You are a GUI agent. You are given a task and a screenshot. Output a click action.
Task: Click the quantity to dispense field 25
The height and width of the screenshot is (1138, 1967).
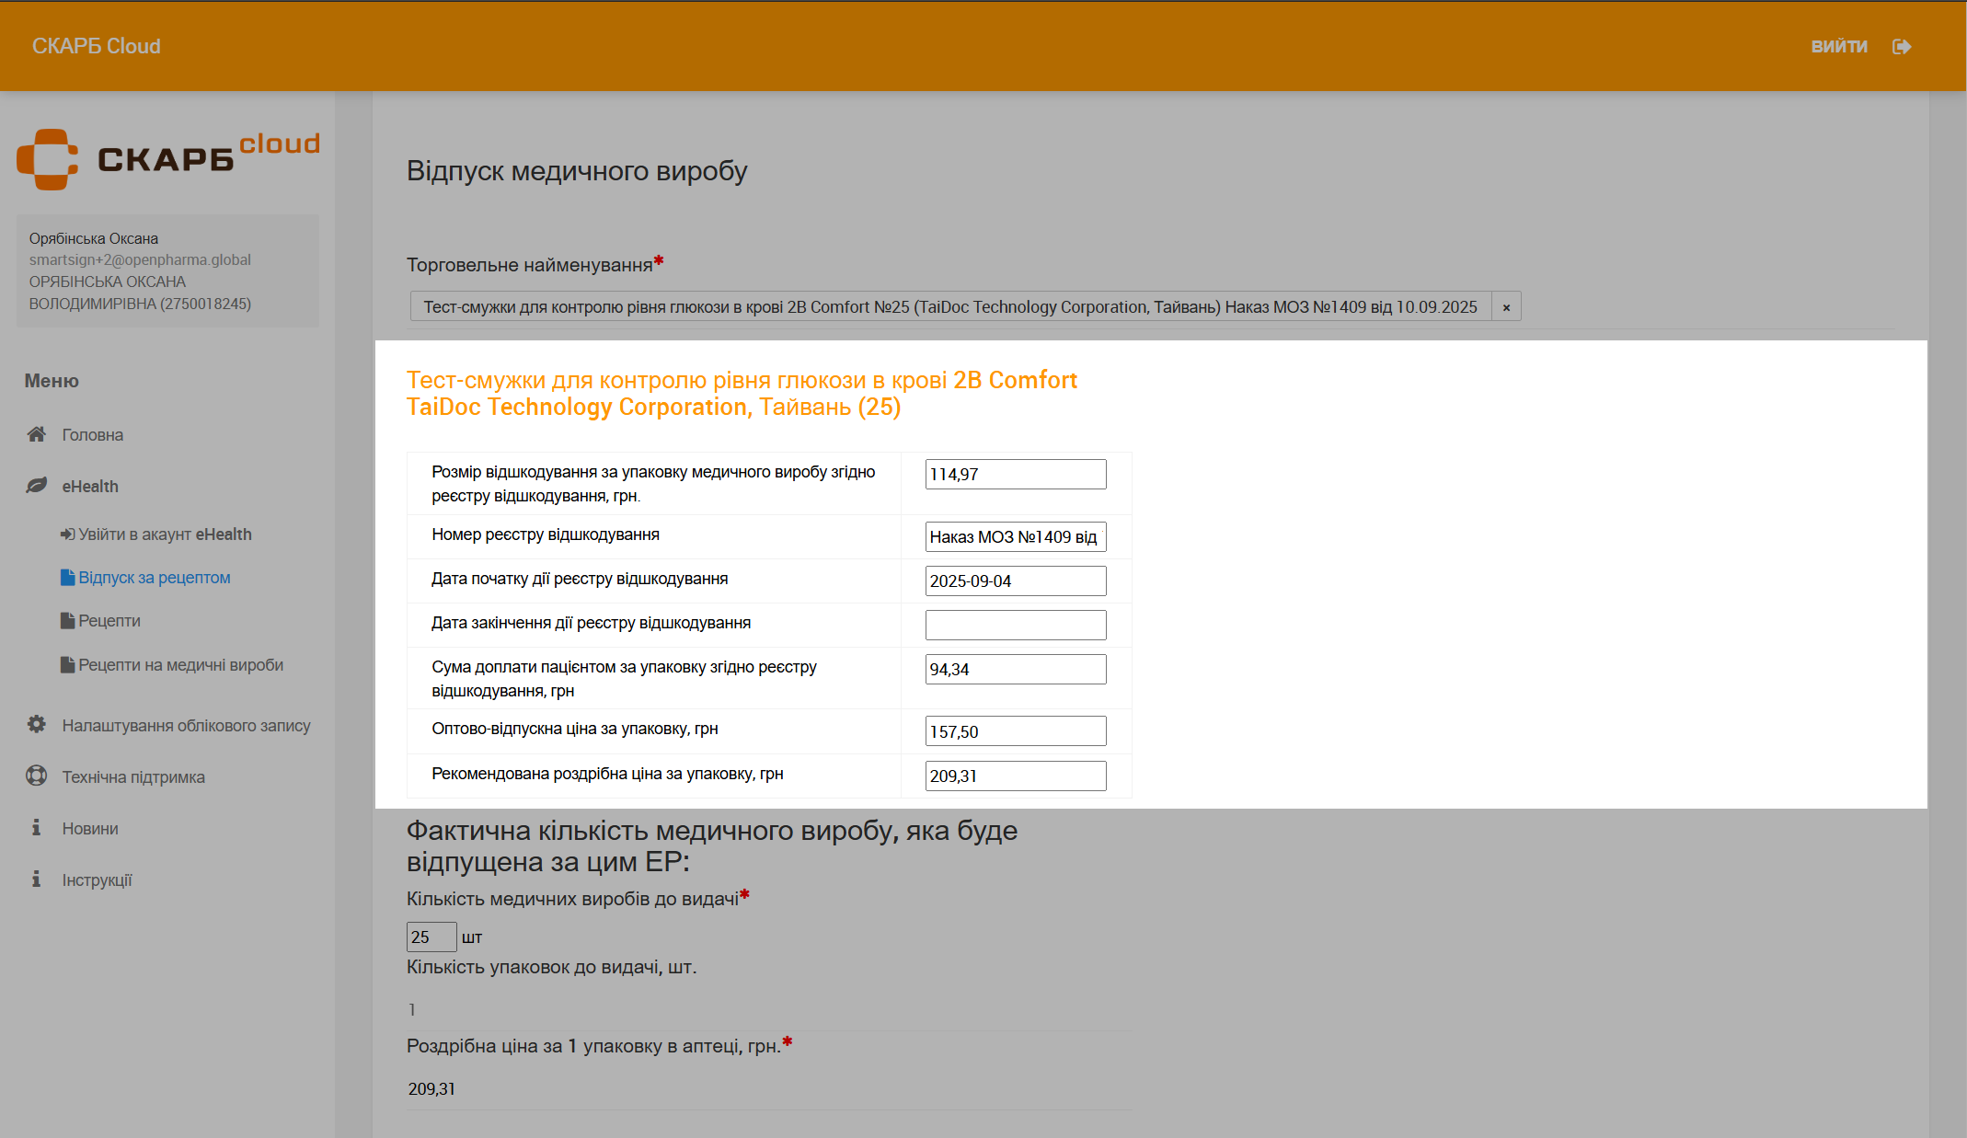431,937
